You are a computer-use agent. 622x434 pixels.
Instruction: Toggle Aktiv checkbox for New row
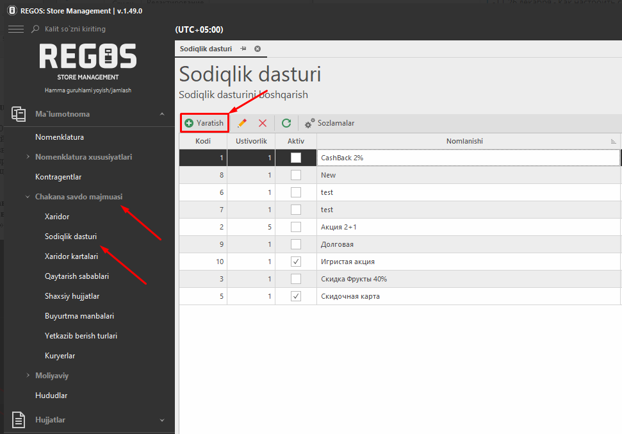[296, 175]
